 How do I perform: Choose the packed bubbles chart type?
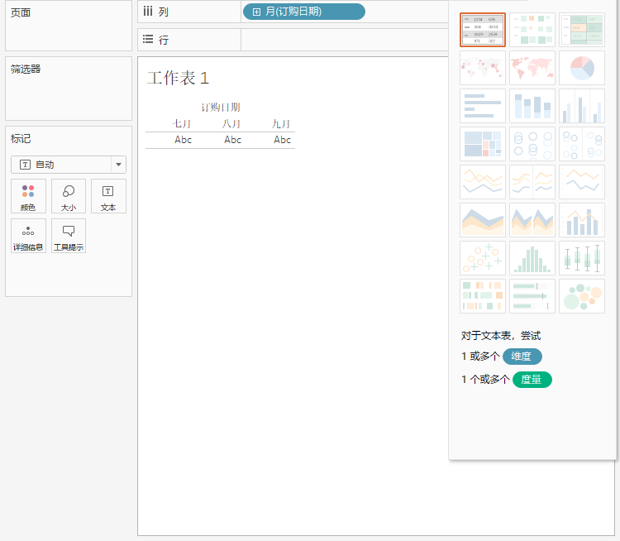582,295
